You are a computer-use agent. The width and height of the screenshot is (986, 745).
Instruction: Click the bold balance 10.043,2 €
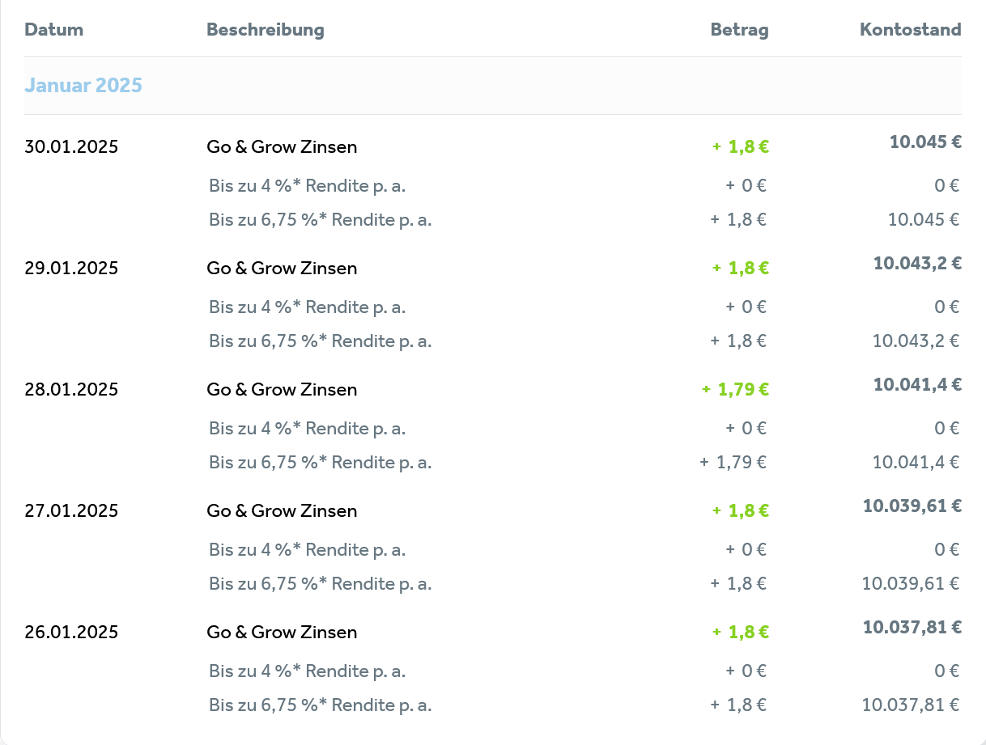[917, 264]
